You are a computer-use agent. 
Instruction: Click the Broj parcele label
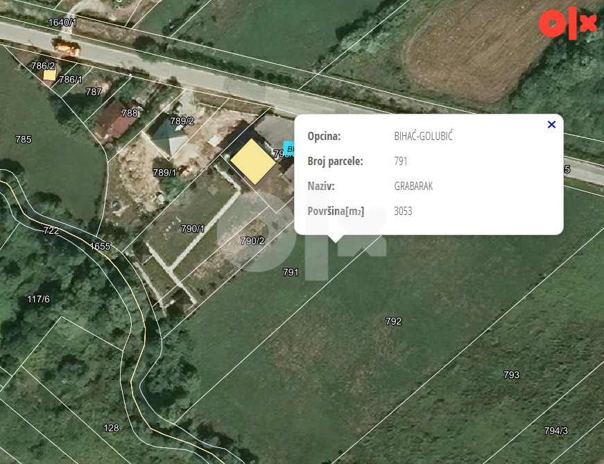335,161
